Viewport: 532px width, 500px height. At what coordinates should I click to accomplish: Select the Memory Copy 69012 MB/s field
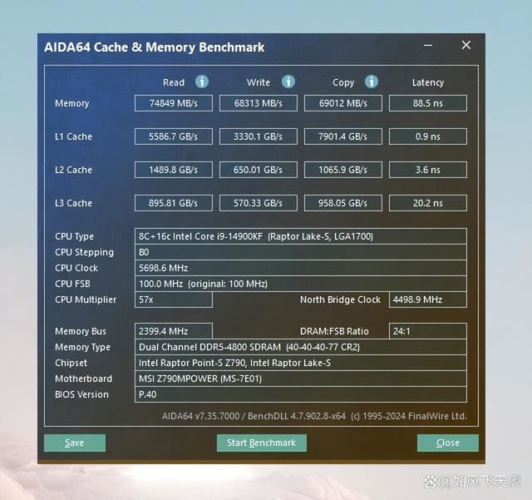[343, 103]
